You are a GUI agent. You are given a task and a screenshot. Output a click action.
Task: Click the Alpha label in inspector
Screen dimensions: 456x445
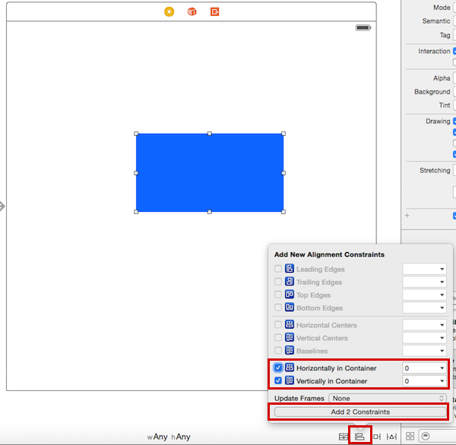click(x=442, y=78)
